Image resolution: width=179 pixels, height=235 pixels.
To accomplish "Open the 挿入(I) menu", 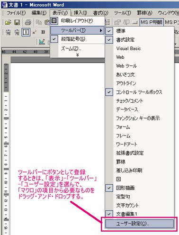I will [81, 13].
